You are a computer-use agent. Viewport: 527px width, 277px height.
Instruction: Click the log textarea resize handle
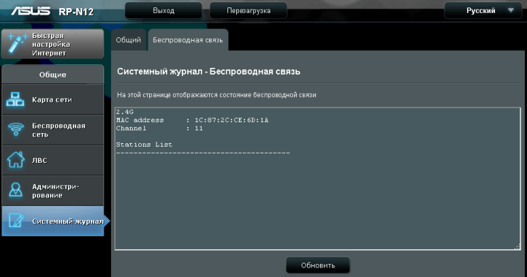coord(517,246)
